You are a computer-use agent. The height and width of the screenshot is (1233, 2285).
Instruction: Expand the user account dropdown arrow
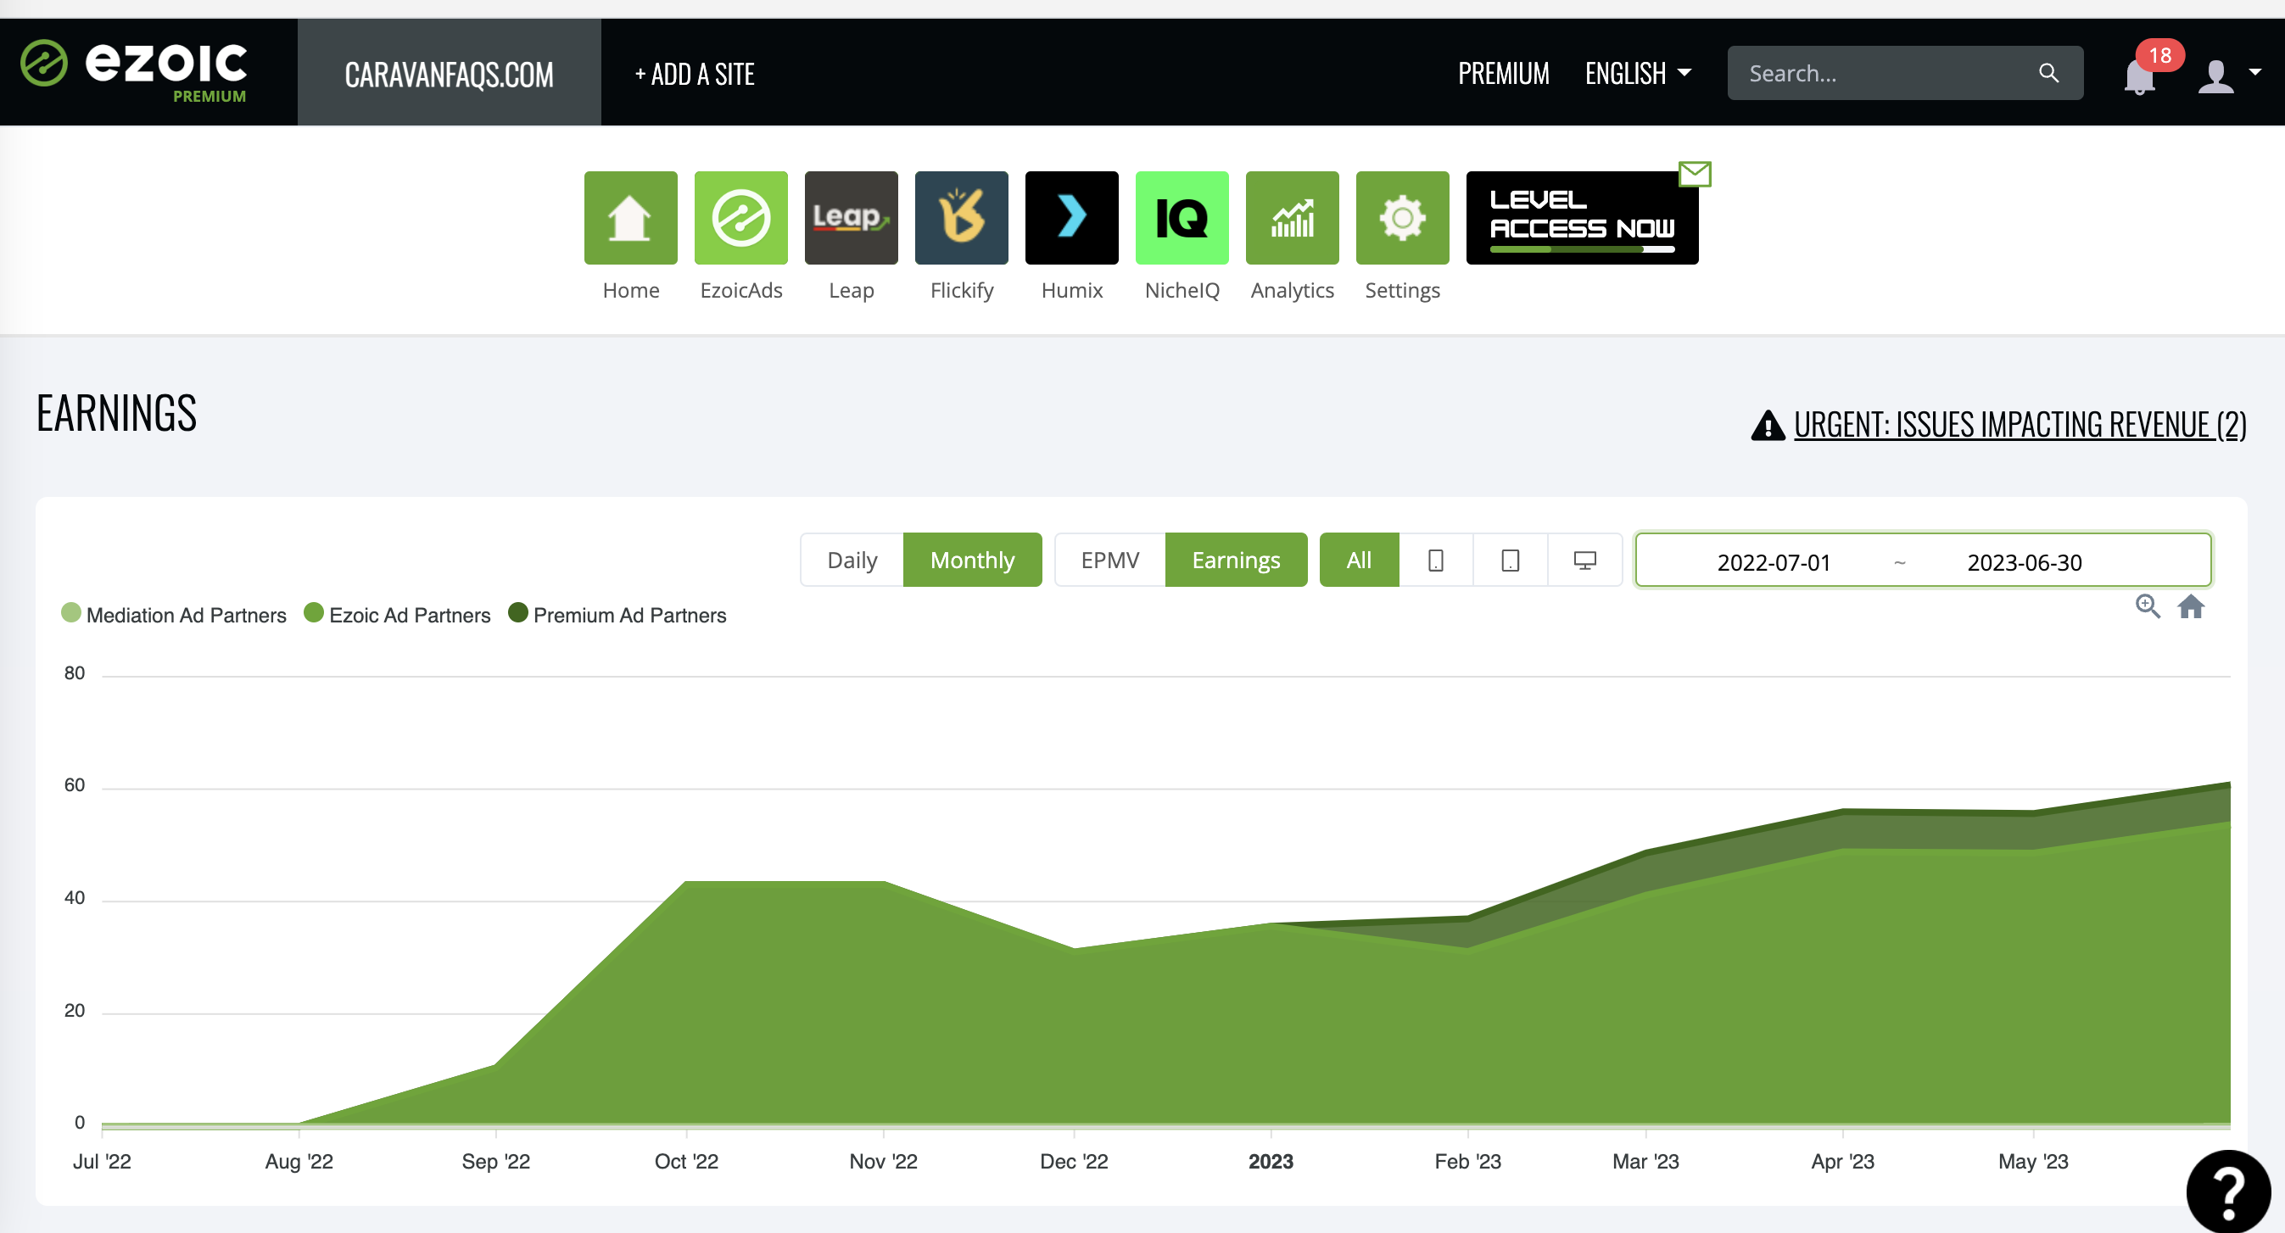click(2254, 72)
